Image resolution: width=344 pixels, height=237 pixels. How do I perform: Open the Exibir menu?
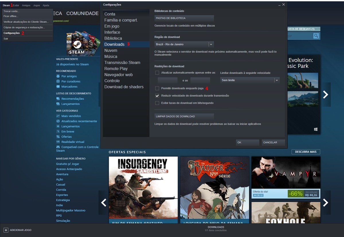pyautogui.click(x=16, y=5)
